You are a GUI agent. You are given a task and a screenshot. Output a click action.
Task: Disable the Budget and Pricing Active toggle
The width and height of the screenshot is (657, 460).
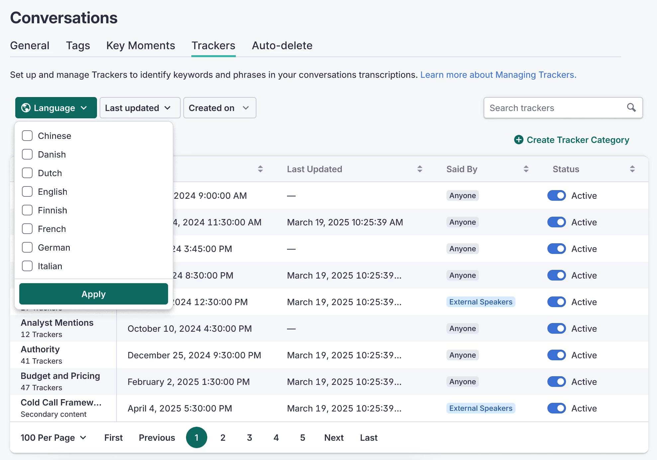click(x=556, y=382)
